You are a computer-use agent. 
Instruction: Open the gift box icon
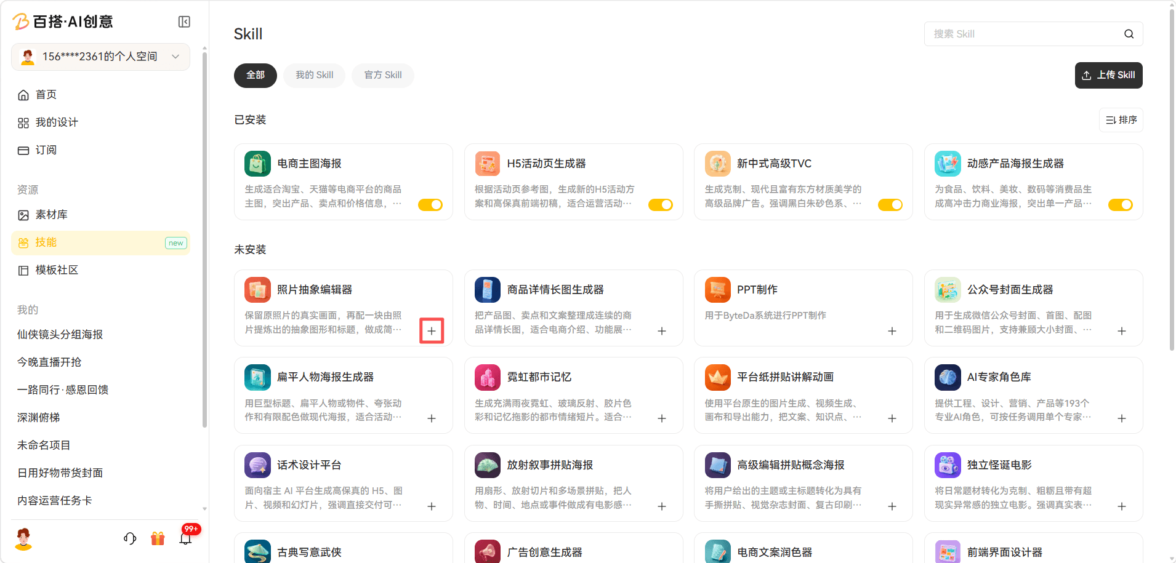click(x=158, y=538)
